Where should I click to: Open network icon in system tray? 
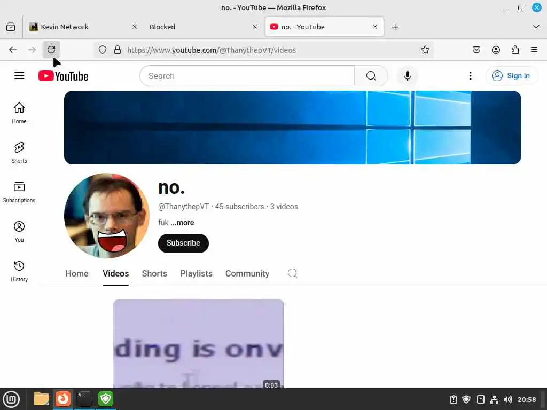coord(494,399)
